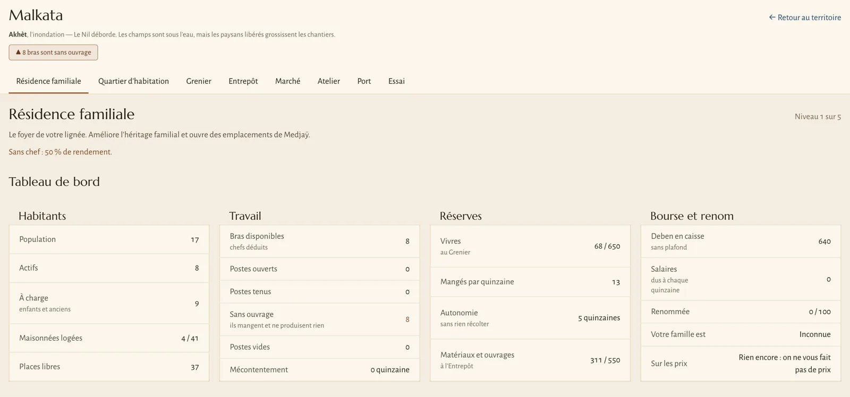The image size is (850, 397).
Task: Click Mécontentement value '0 quinzaine'
Action: click(390, 370)
